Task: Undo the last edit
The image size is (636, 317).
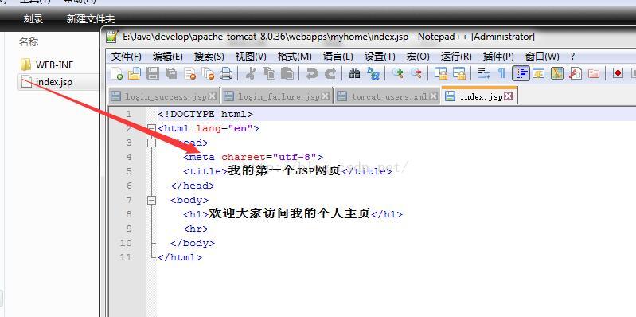Action: click(311, 73)
